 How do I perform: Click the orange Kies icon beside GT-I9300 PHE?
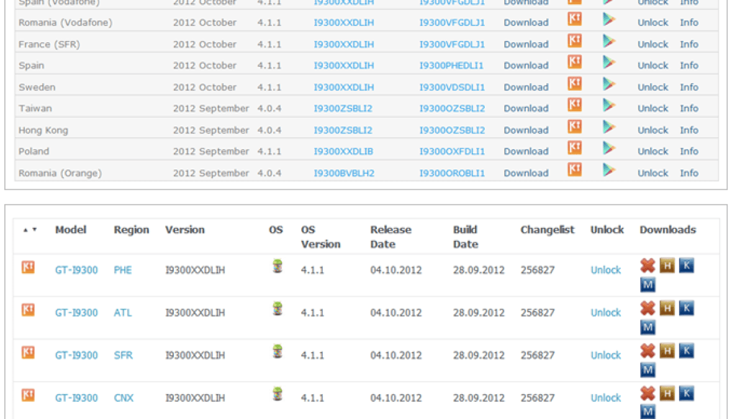pos(28,267)
